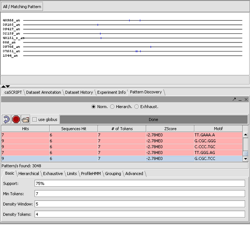The width and height of the screenshot is (250, 225).
Task: Click the table scrollbar thumb
Action: [x=245, y=154]
